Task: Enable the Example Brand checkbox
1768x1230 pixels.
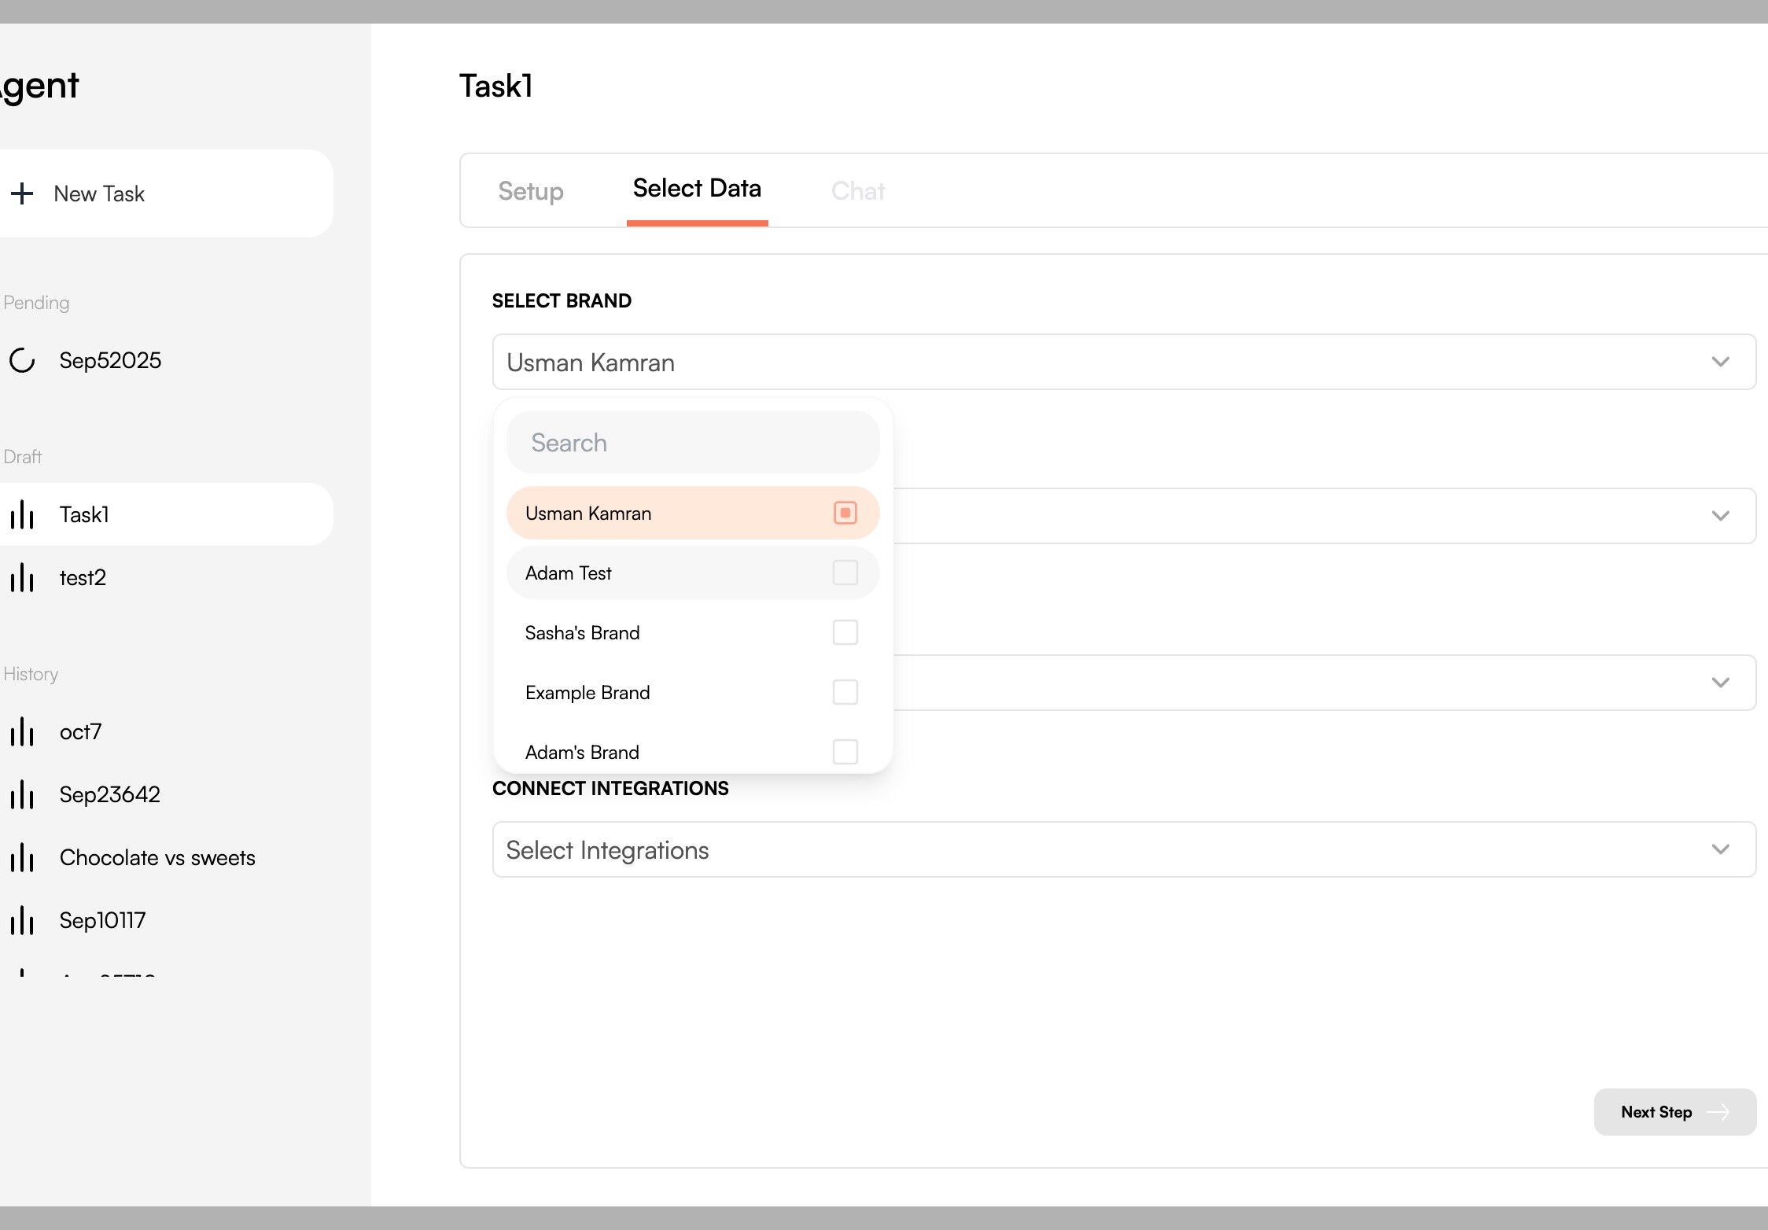Action: coord(845,692)
